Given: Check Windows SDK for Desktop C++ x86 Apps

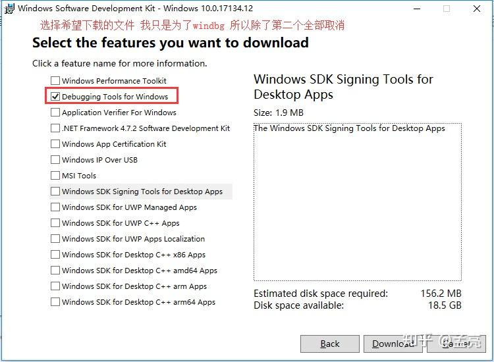Looking at the screenshot, I should pyautogui.click(x=55, y=255).
